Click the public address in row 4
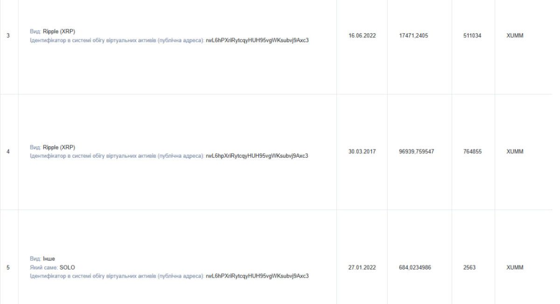This screenshot has width=560, height=304. click(x=257, y=156)
